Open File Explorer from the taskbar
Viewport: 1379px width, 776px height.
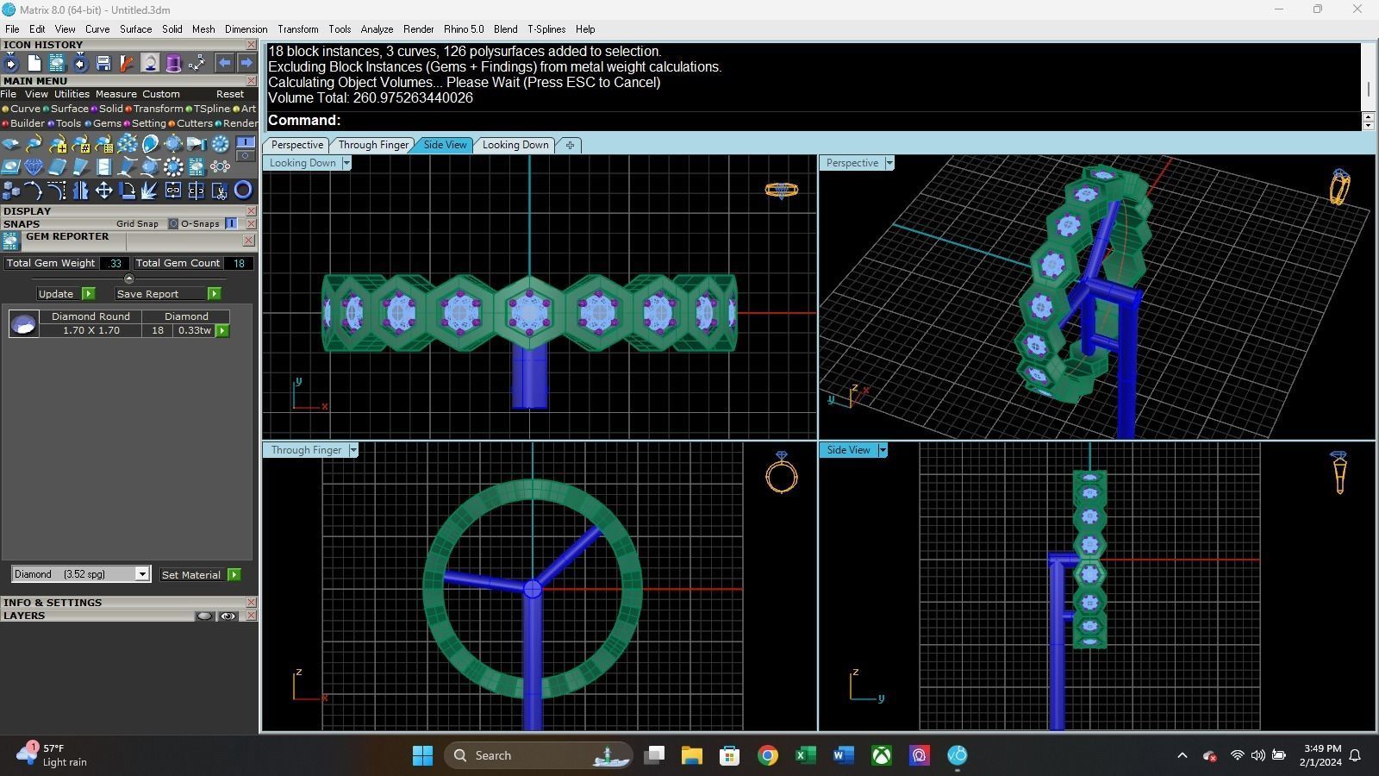tap(691, 755)
